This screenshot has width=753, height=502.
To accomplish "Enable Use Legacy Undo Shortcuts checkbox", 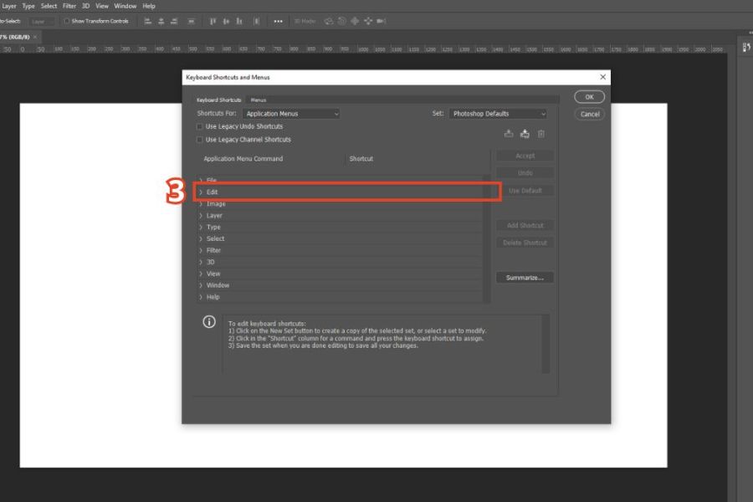I will tap(199, 126).
